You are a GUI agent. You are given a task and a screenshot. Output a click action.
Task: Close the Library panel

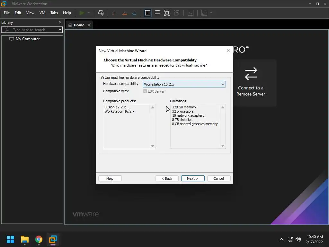tap(60, 22)
